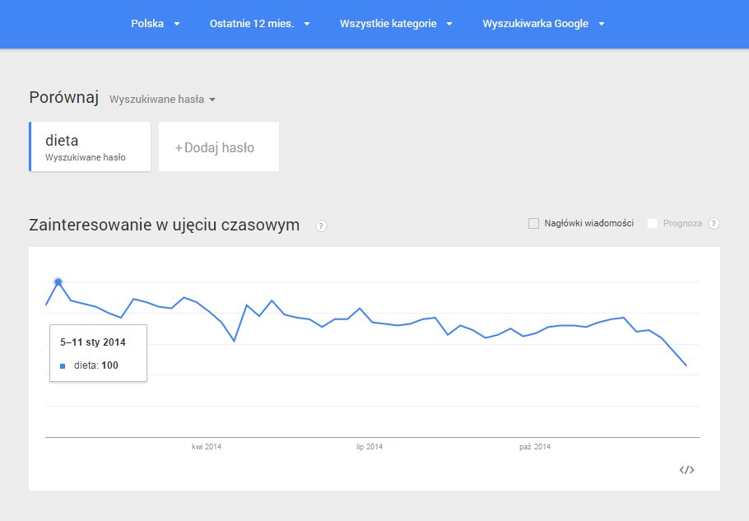Select the lip 2014 axis label
The width and height of the screenshot is (749, 521).
click(x=370, y=447)
